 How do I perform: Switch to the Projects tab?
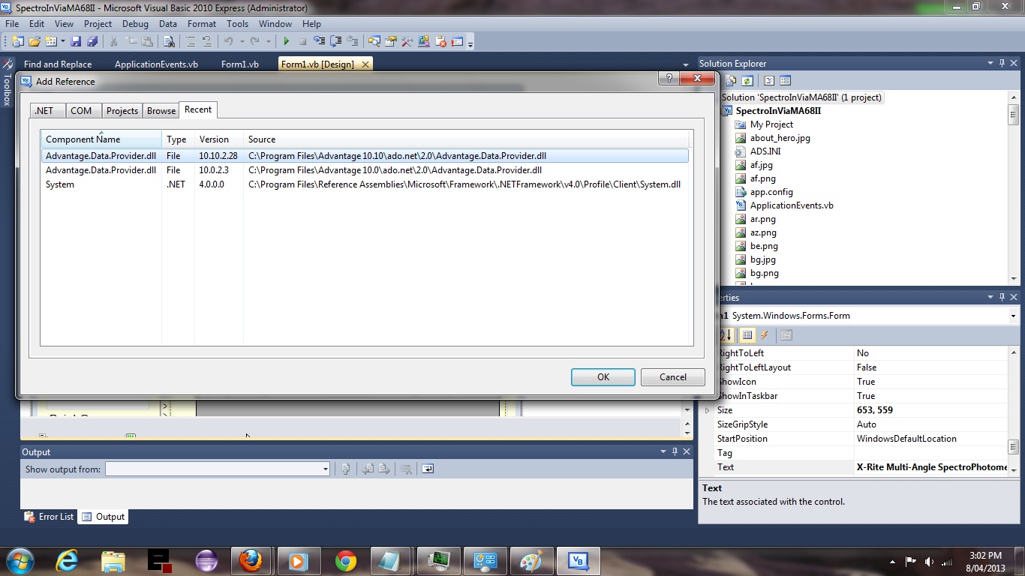coord(122,111)
